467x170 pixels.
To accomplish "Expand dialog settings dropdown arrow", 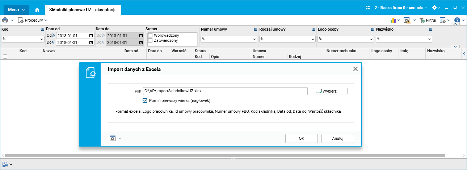I will point(120,138).
